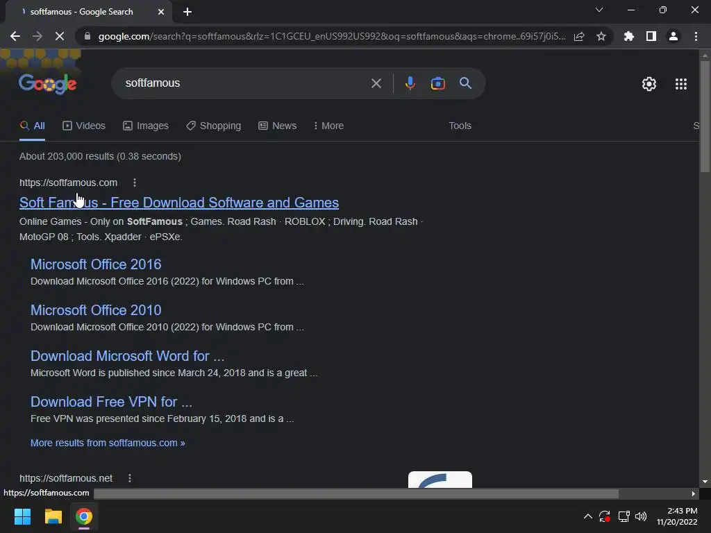Open Microsoft Office 2010 sitelink
Image resolution: width=711 pixels, height=533 pixels.
(x=96, y=310)
